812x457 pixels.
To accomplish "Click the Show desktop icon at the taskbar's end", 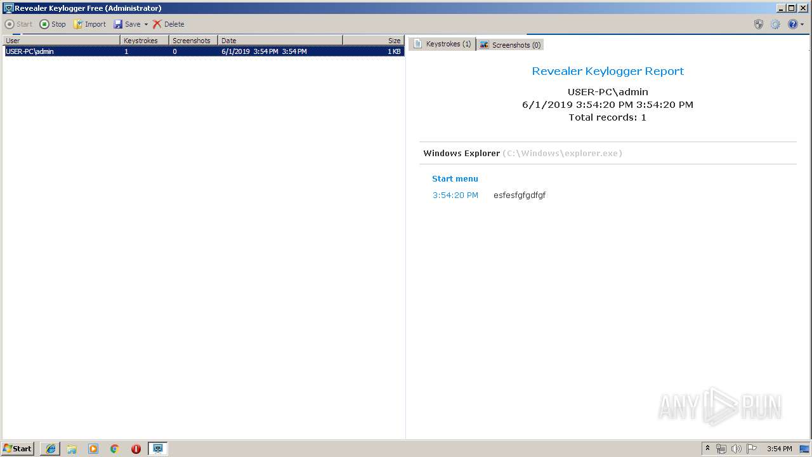I will coord(805,448).
